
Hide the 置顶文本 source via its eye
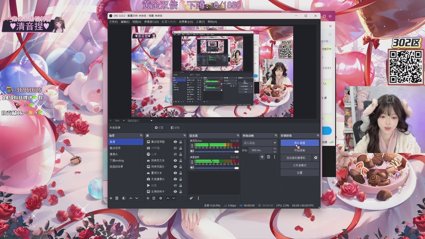pyautogui.click(x=175, y=173)
